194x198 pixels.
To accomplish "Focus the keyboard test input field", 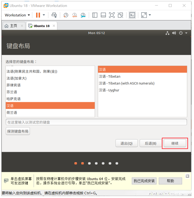I will (x=96, y=122).
